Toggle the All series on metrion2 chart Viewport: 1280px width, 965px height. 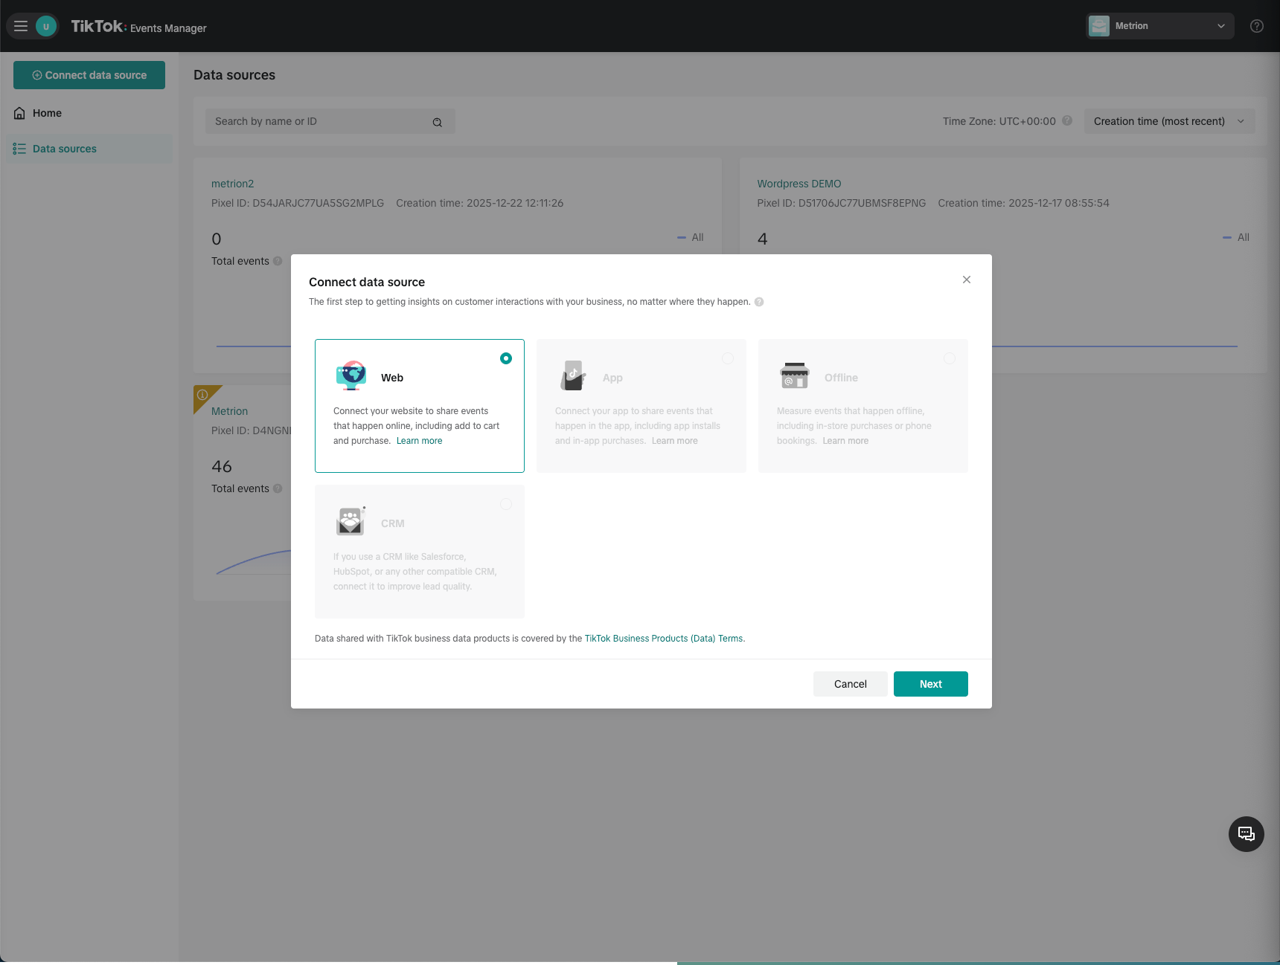[691, 237]
